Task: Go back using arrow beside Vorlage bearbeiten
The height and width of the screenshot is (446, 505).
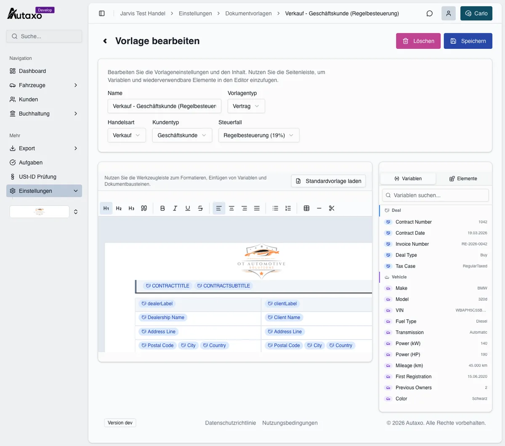Action: pos(105,41)
